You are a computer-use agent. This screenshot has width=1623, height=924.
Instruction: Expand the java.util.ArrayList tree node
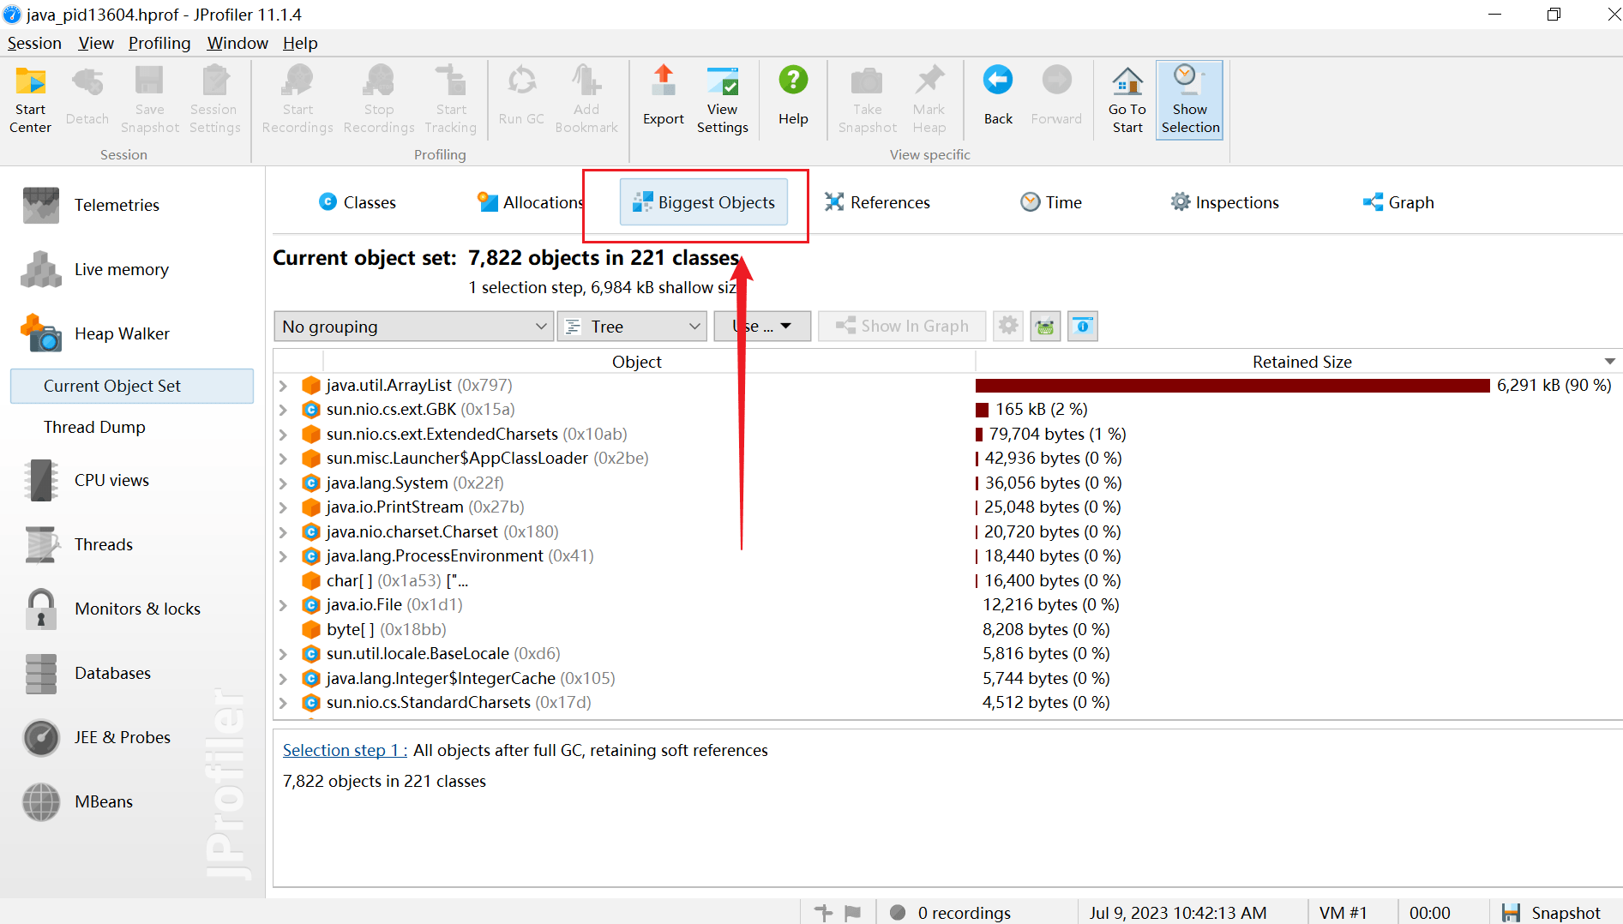coord(283,386)
